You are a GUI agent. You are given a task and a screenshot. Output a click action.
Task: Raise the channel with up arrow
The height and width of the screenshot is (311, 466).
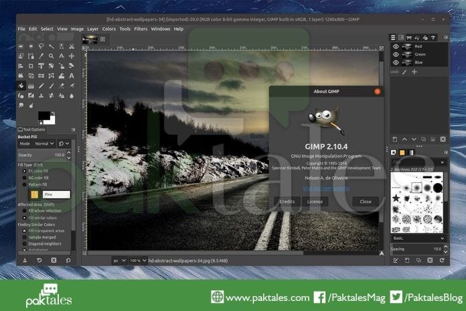tap(404, 139)
